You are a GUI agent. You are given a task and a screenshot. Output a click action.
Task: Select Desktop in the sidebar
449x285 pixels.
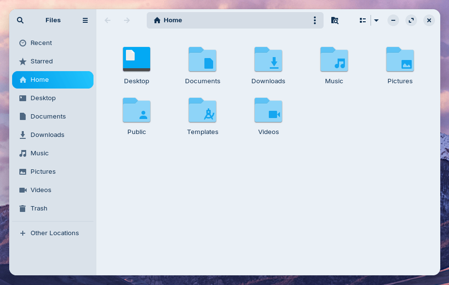(42, 98)
